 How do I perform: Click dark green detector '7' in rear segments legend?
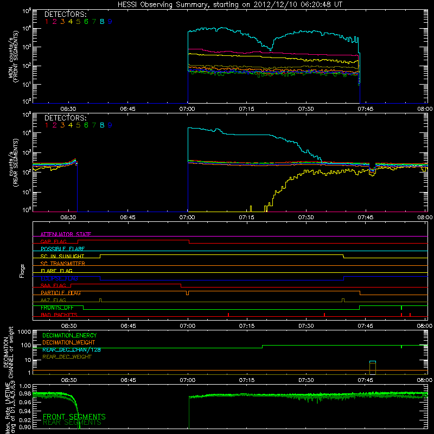click(94, 125)
